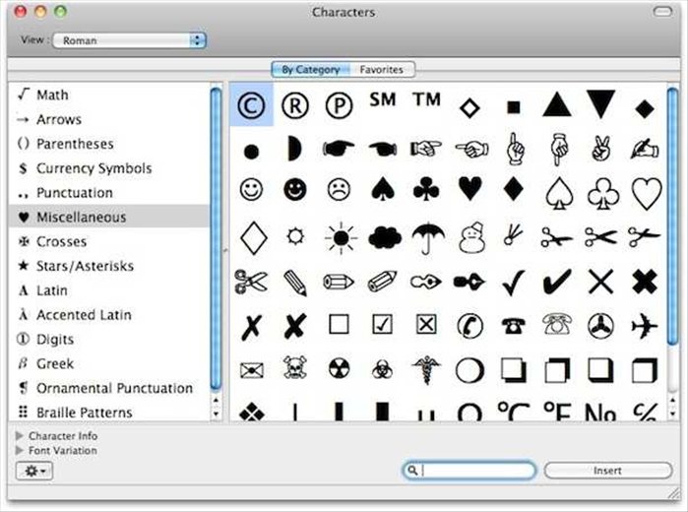Viewport: 688px width, 512px height.
Task: Pick the black club suit
Action: coord(426,189)
